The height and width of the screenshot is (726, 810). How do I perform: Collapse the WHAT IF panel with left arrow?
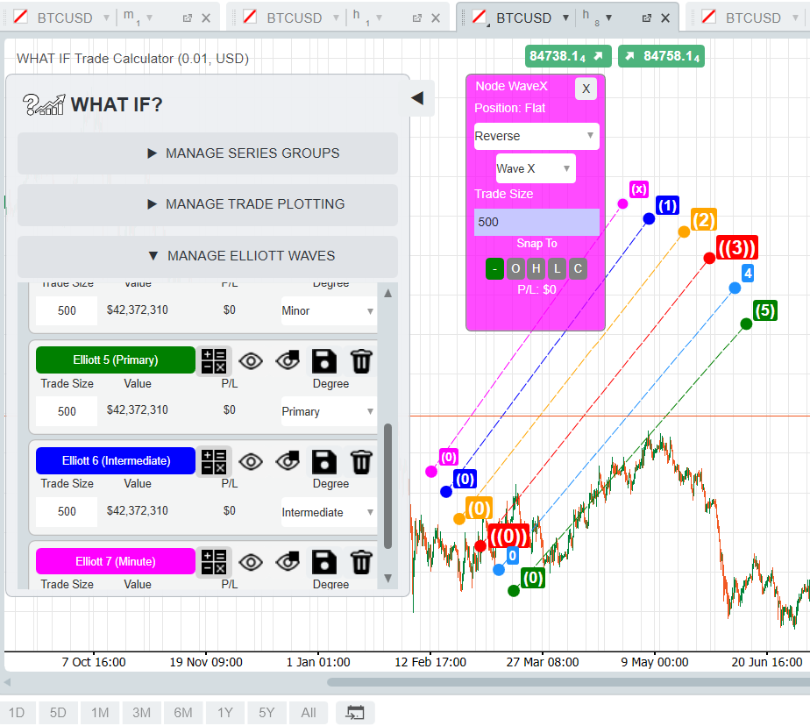(x=417, y=98)
